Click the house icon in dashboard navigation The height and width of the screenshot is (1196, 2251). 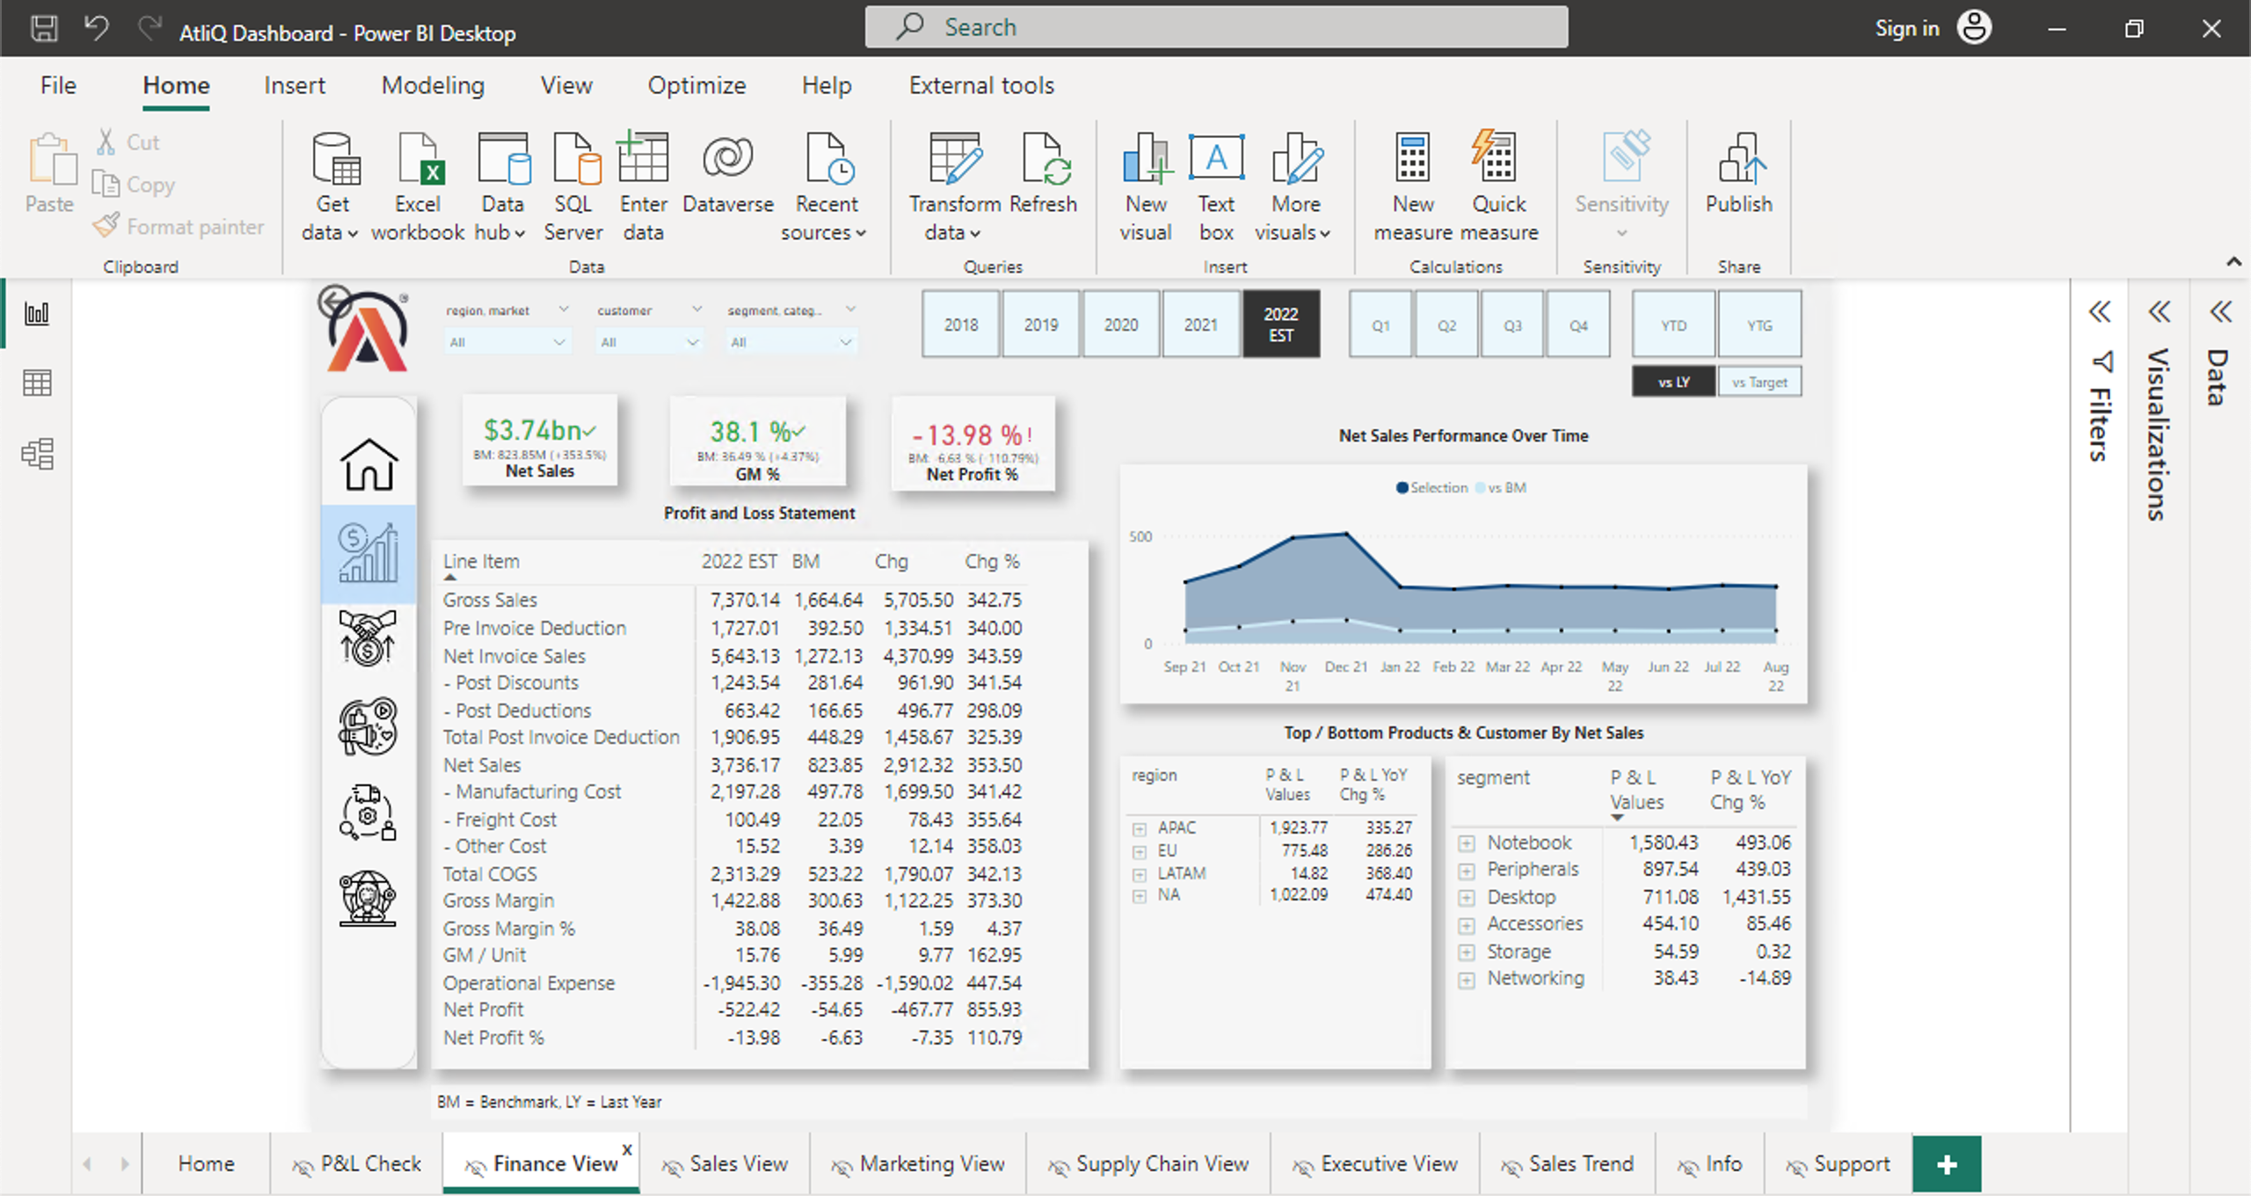pos(368,464)
